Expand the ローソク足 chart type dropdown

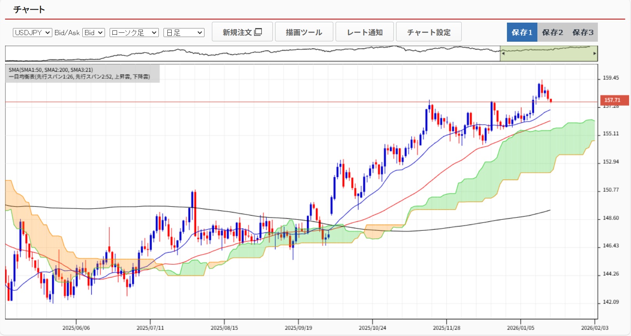pyautogui.click(x=134, y=33)
